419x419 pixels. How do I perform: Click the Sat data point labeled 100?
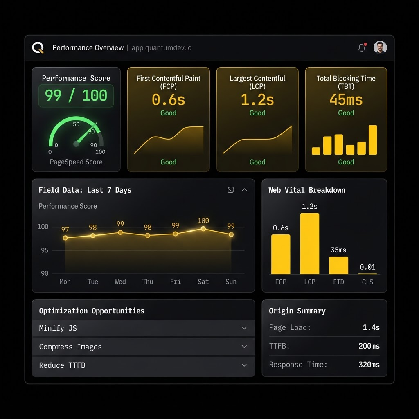(x=203, y=229)
